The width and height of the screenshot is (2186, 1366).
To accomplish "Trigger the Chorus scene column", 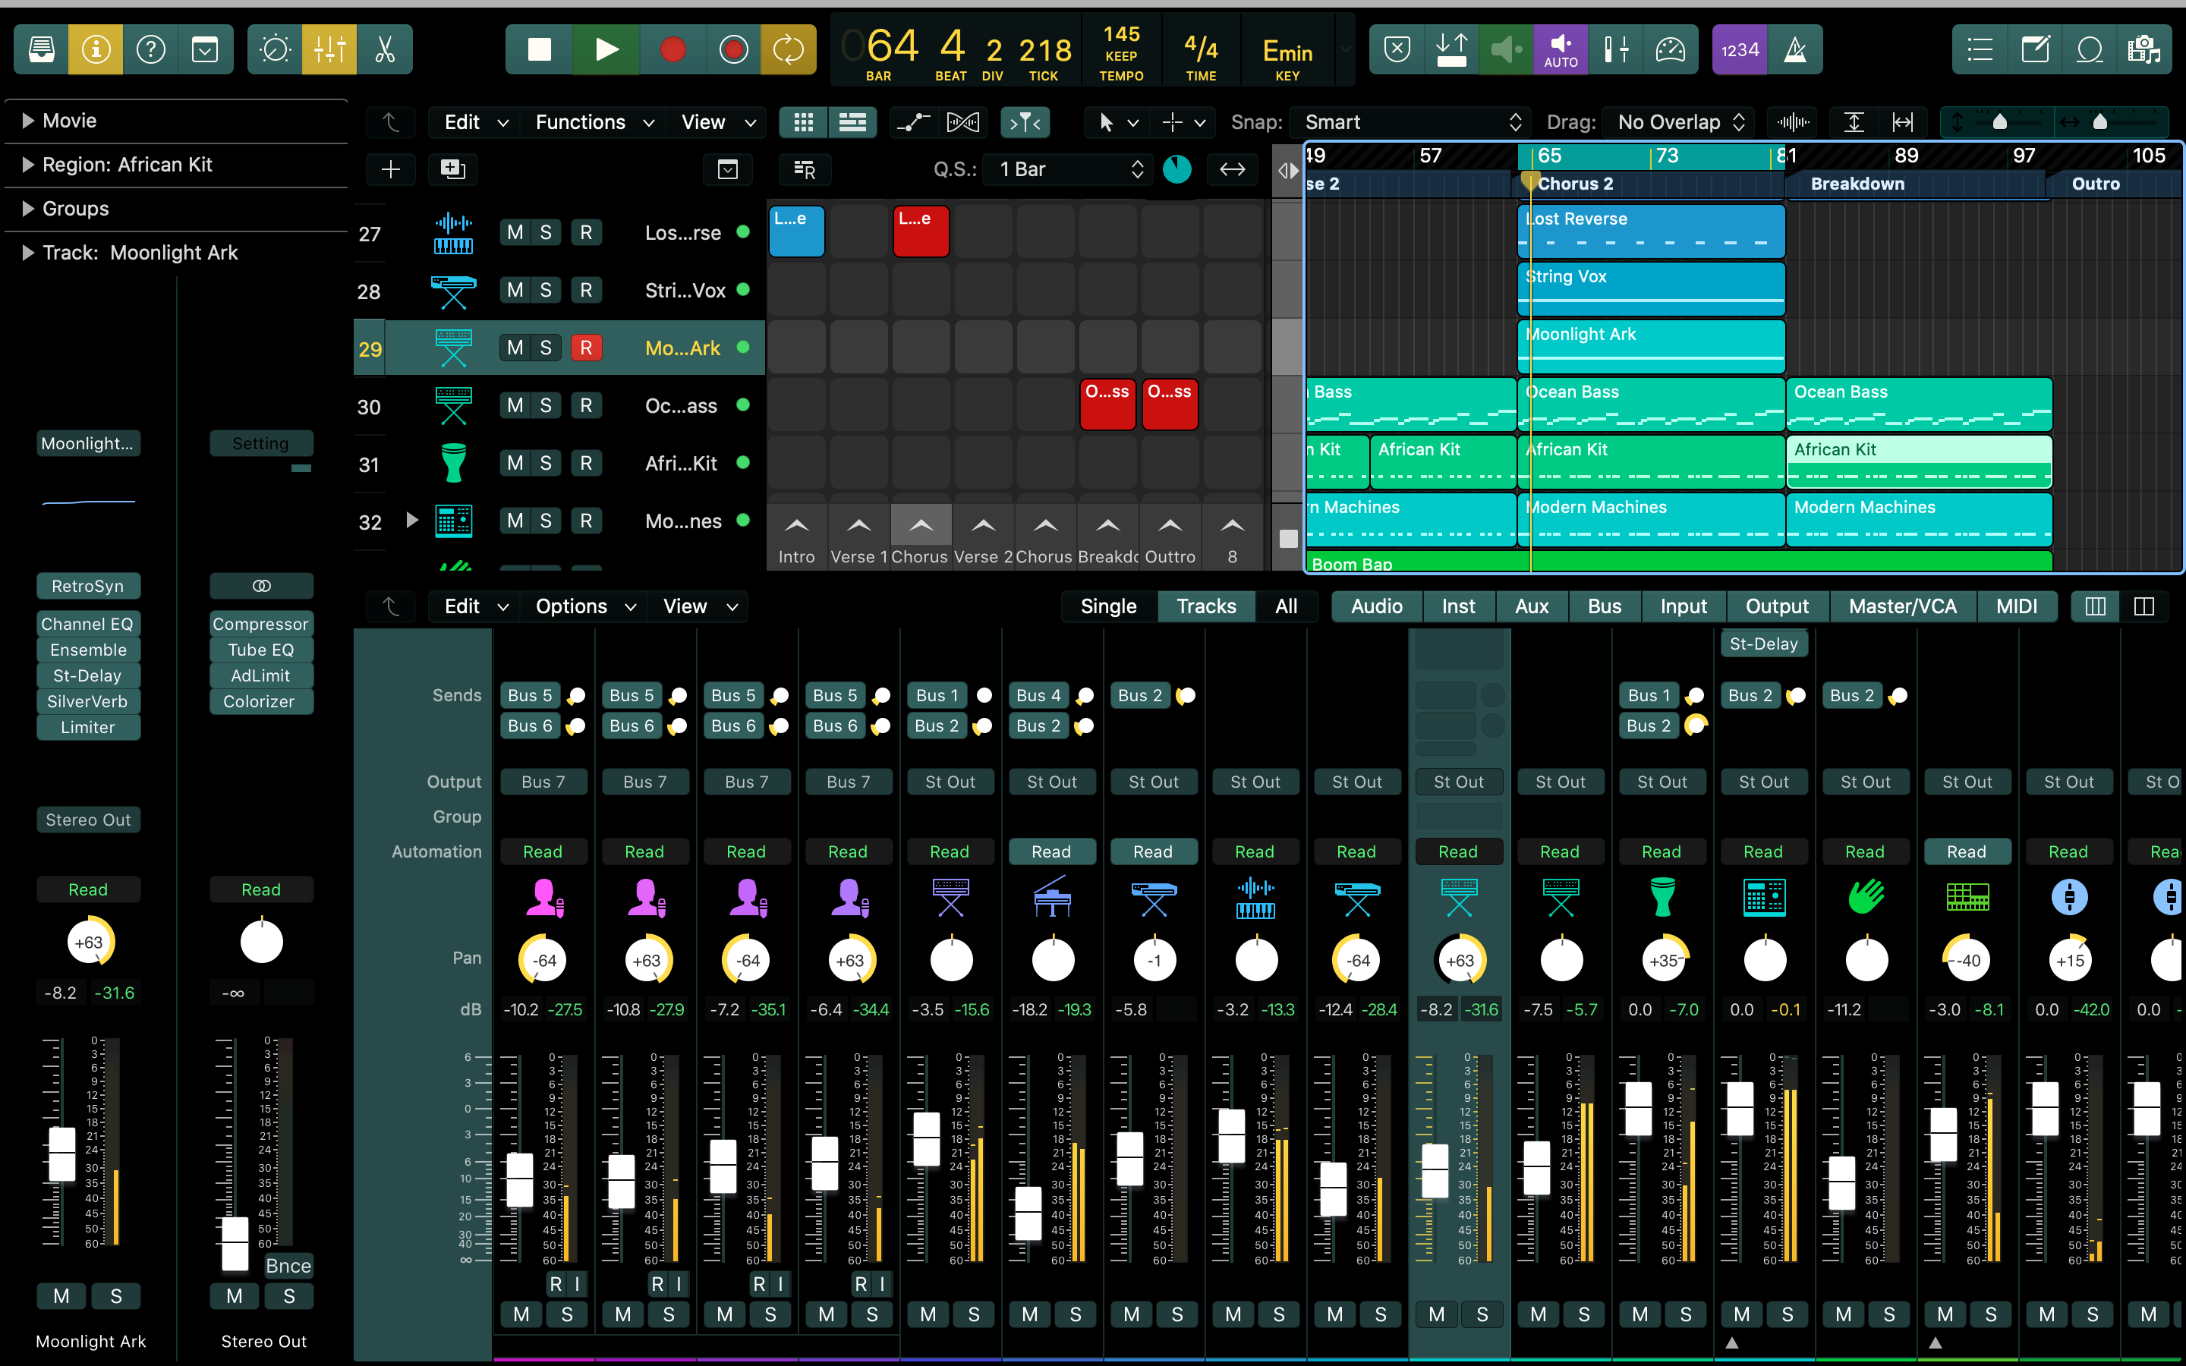I will pyautogui.click(x=921, y=526).
